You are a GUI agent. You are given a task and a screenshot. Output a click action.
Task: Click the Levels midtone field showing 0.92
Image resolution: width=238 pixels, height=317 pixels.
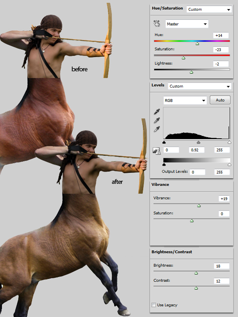[x=197, y=150]
